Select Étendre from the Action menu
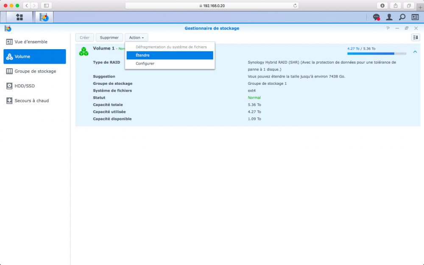 170,55
